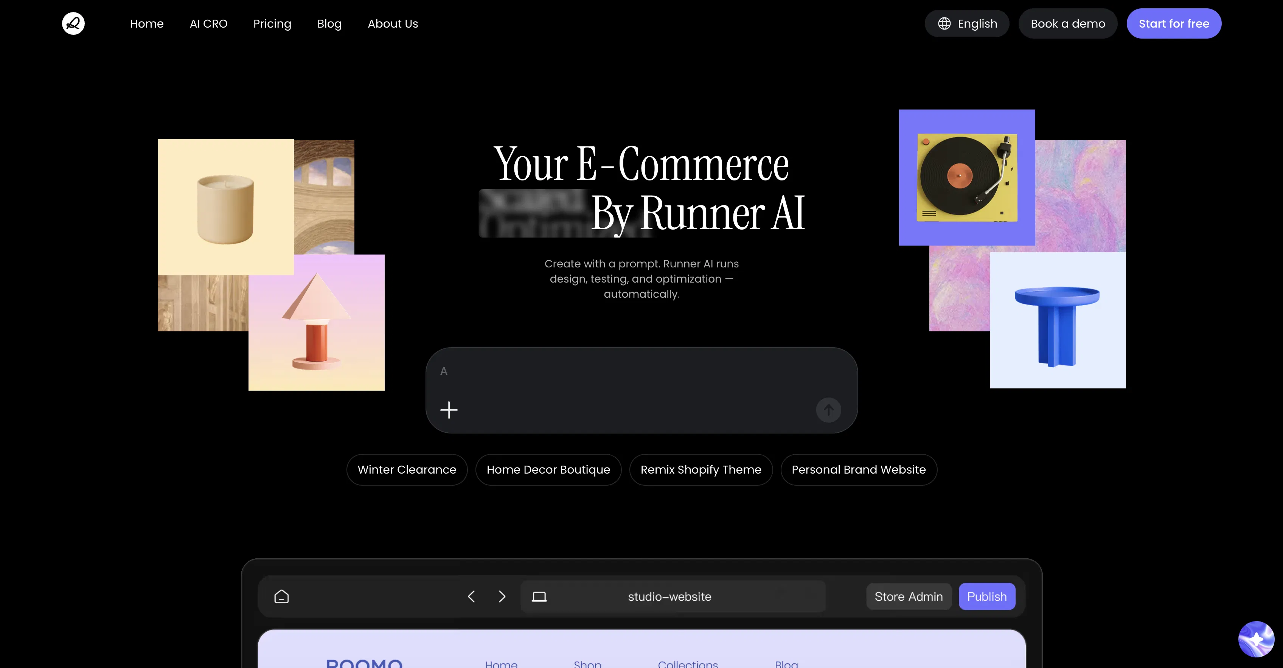Image resolution: width=1283 pixels, height=668 pixels.
Task: Navigate back using the left arrow in preview
Action: click(x=471, y=596)
